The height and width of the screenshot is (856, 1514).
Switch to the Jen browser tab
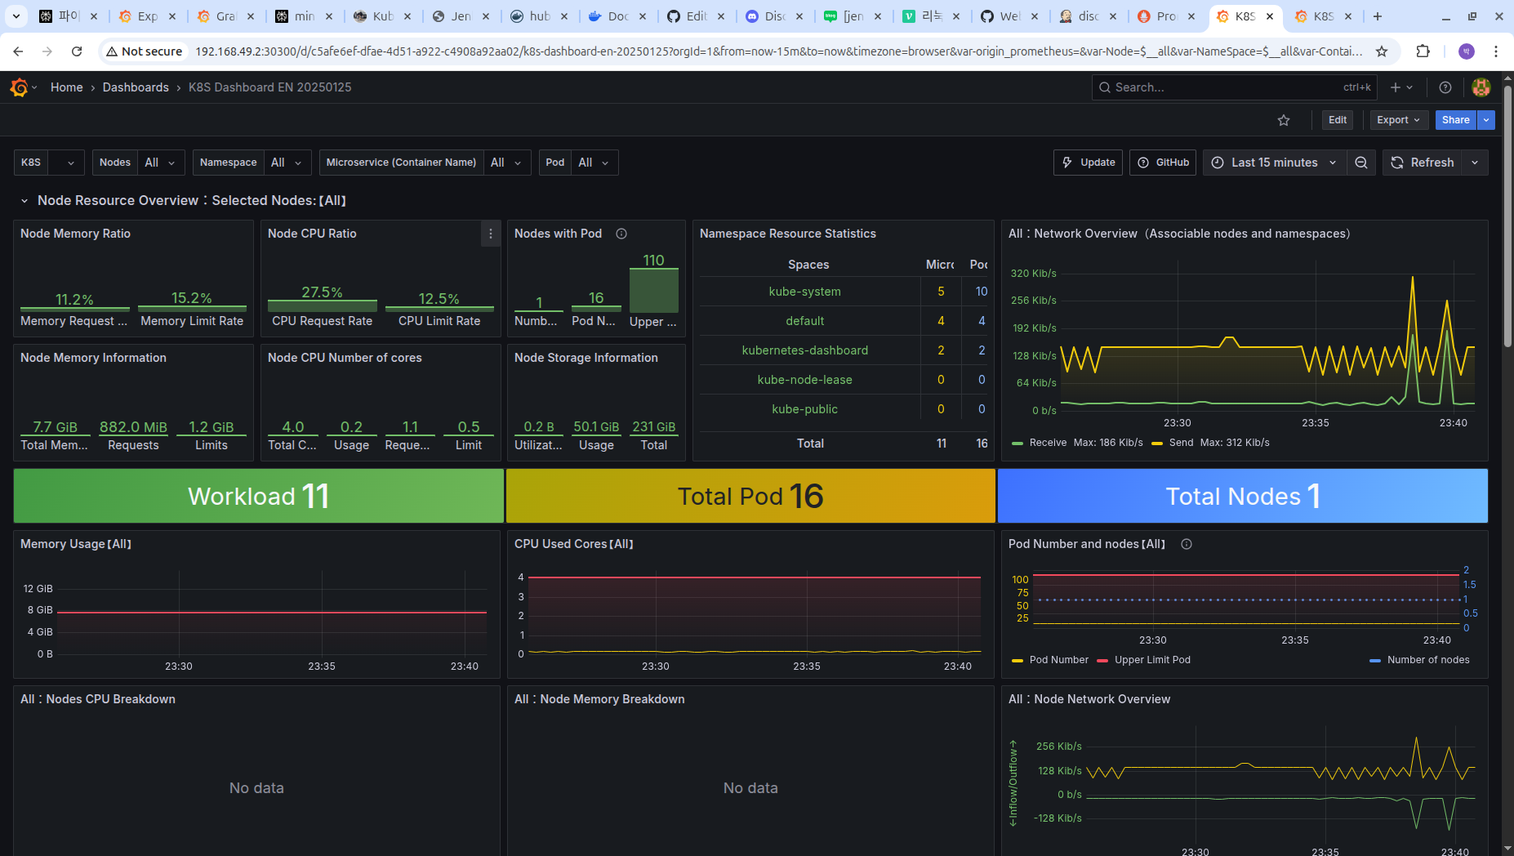(461, 16)
